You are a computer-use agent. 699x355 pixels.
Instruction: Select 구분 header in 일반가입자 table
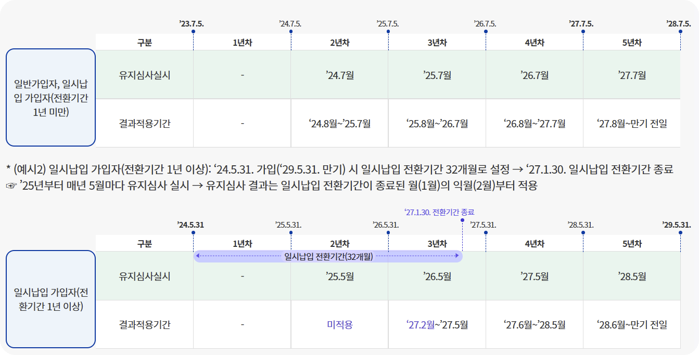click(144, 43)
